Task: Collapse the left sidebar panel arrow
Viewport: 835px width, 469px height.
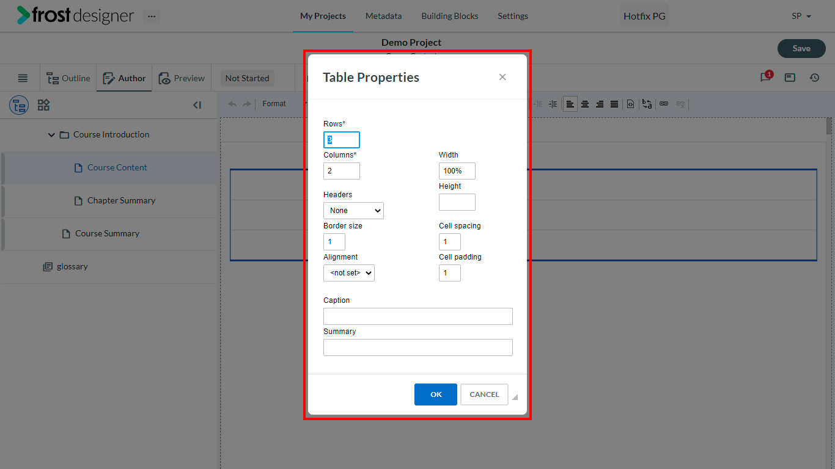Action: point(197,105)
